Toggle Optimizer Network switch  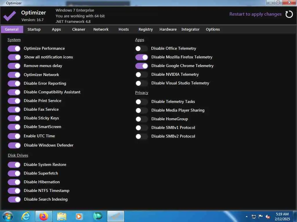click(14, 75)
